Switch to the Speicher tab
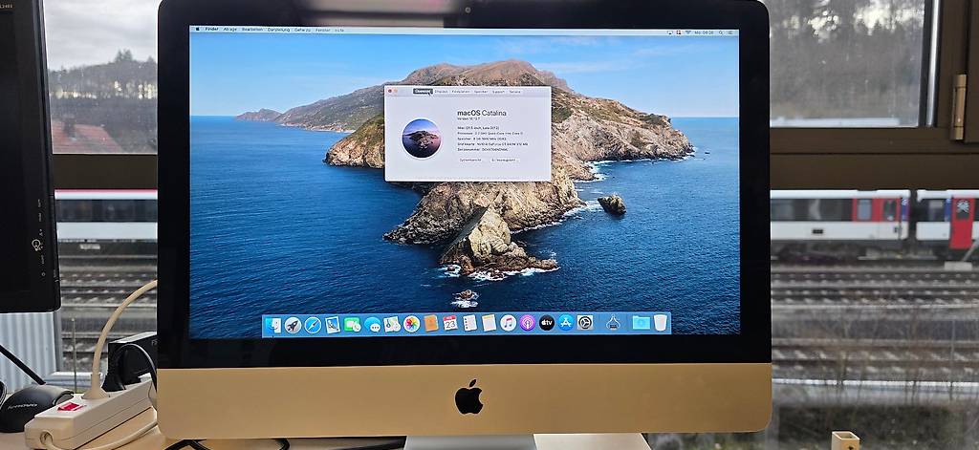The height and width of the screenshot is (450, 979). pos(480,91)
